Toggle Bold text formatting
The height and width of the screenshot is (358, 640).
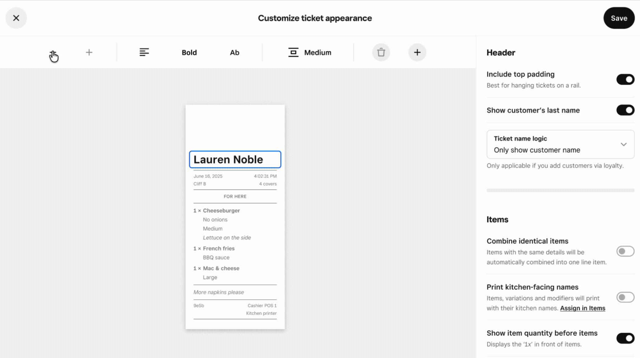pos(189,53)
